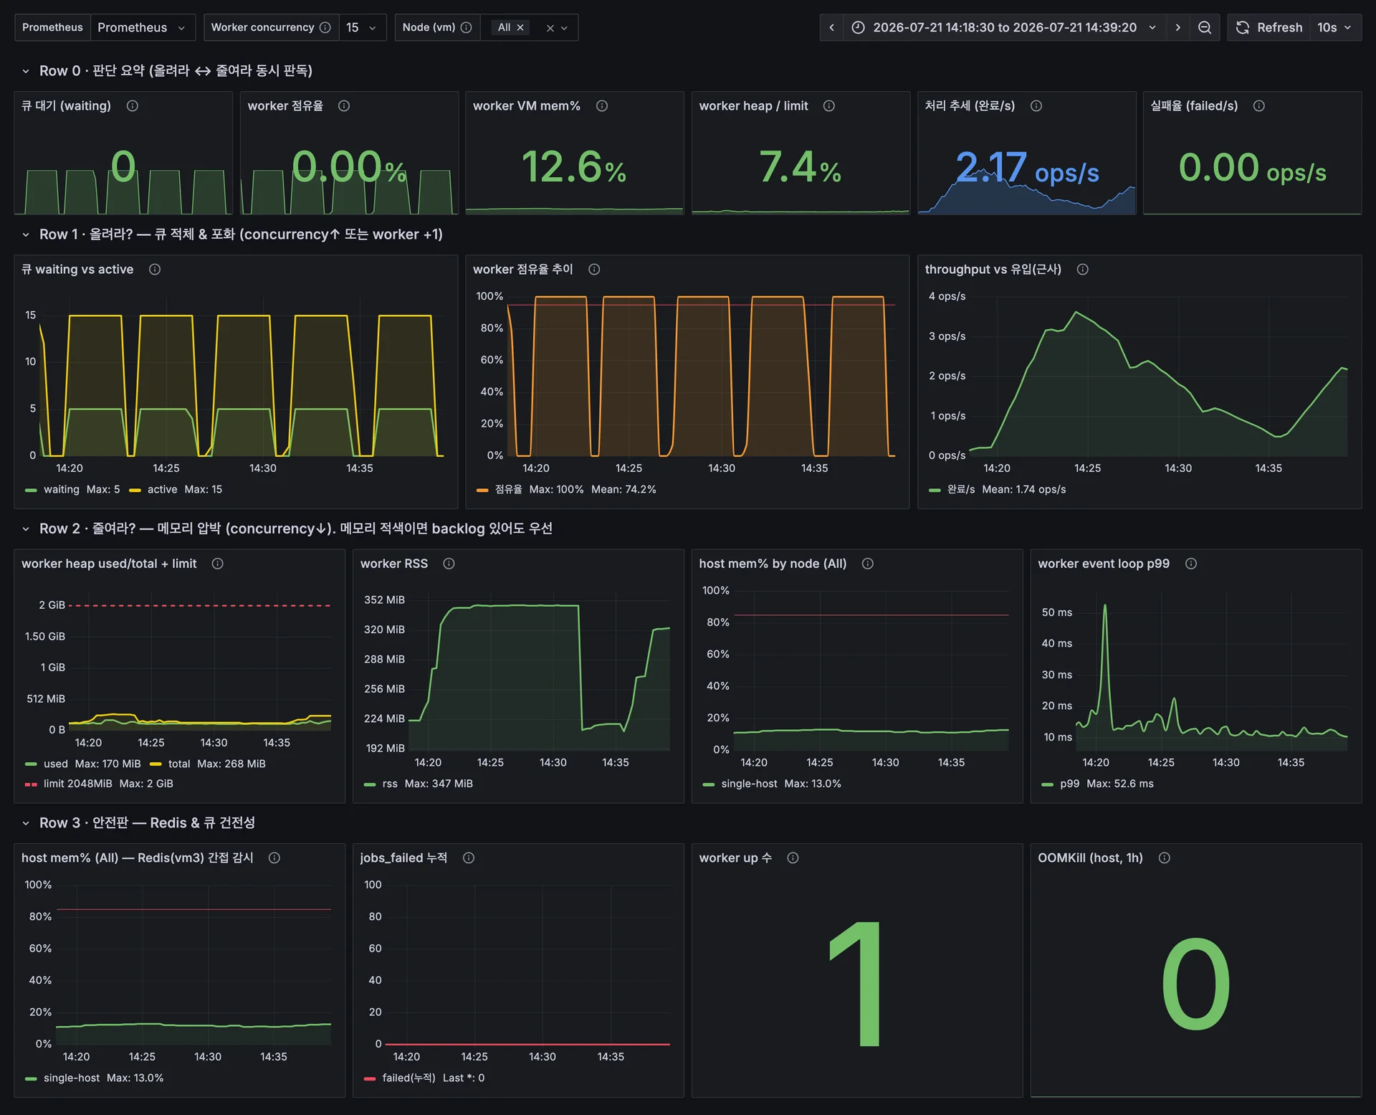The width and height of the screenshot is (1376, 1115).
Task: Click red swatch for limit 2048MiB legend
Action: 31,784
